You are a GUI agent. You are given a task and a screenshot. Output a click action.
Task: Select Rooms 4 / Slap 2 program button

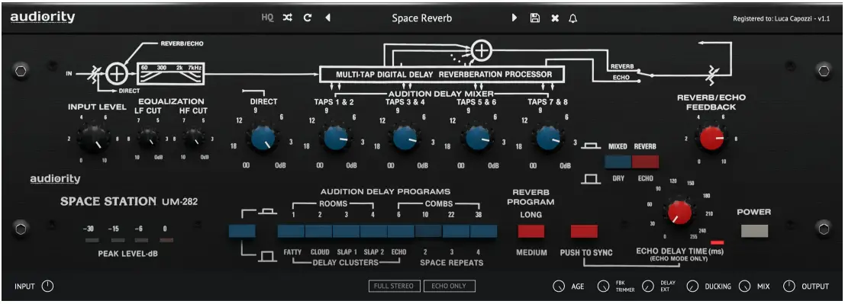[x=373, y=232]
